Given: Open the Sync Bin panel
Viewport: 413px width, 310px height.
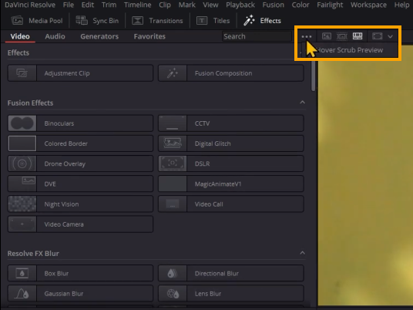Looking at the screenshot, I should (x=97, y=21).
